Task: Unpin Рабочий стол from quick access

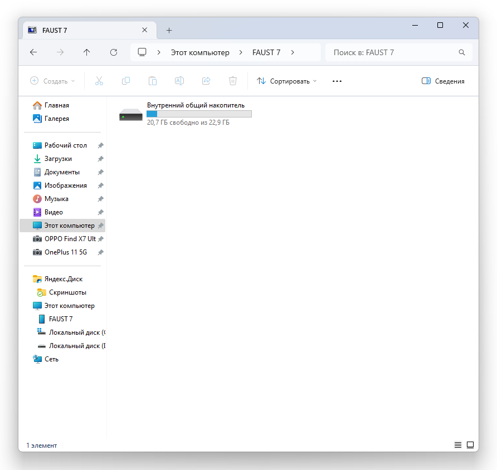Action: click(100, 145)
